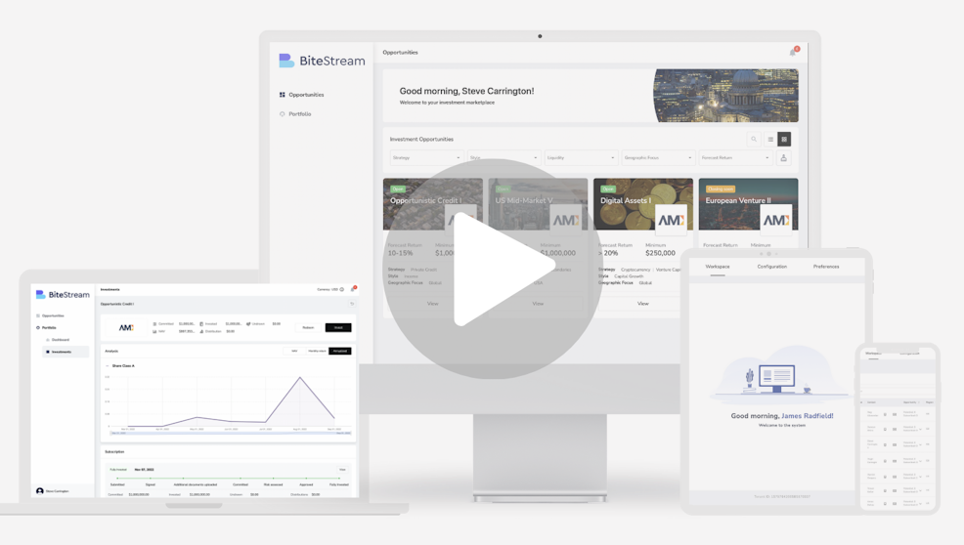
Task: Click the AM logo on US Mid-Market V
Action: coord(566,220)
